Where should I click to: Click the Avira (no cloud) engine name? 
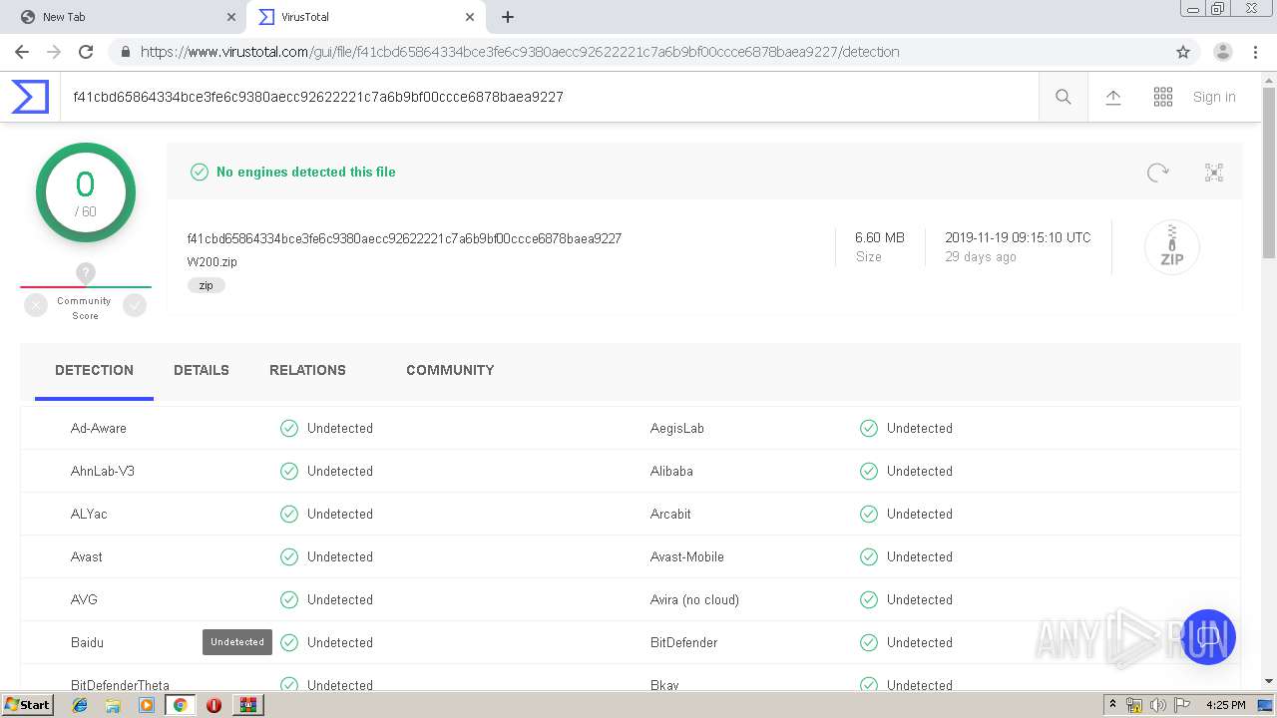point(694,599)
